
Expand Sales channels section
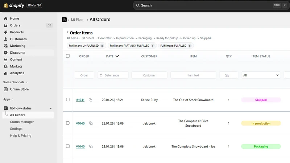click(x=15, y=82)
